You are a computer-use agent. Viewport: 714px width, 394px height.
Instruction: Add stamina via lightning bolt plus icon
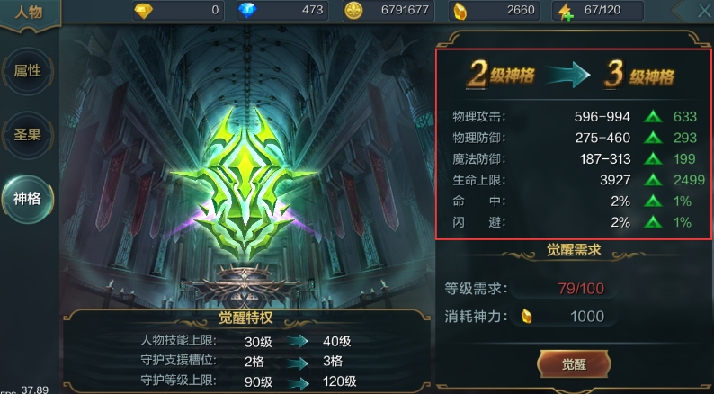(565, 12)
